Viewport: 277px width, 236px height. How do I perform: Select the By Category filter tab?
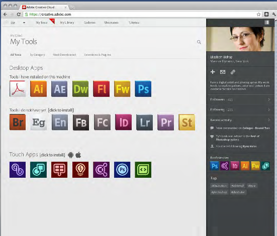coord(37,55)
